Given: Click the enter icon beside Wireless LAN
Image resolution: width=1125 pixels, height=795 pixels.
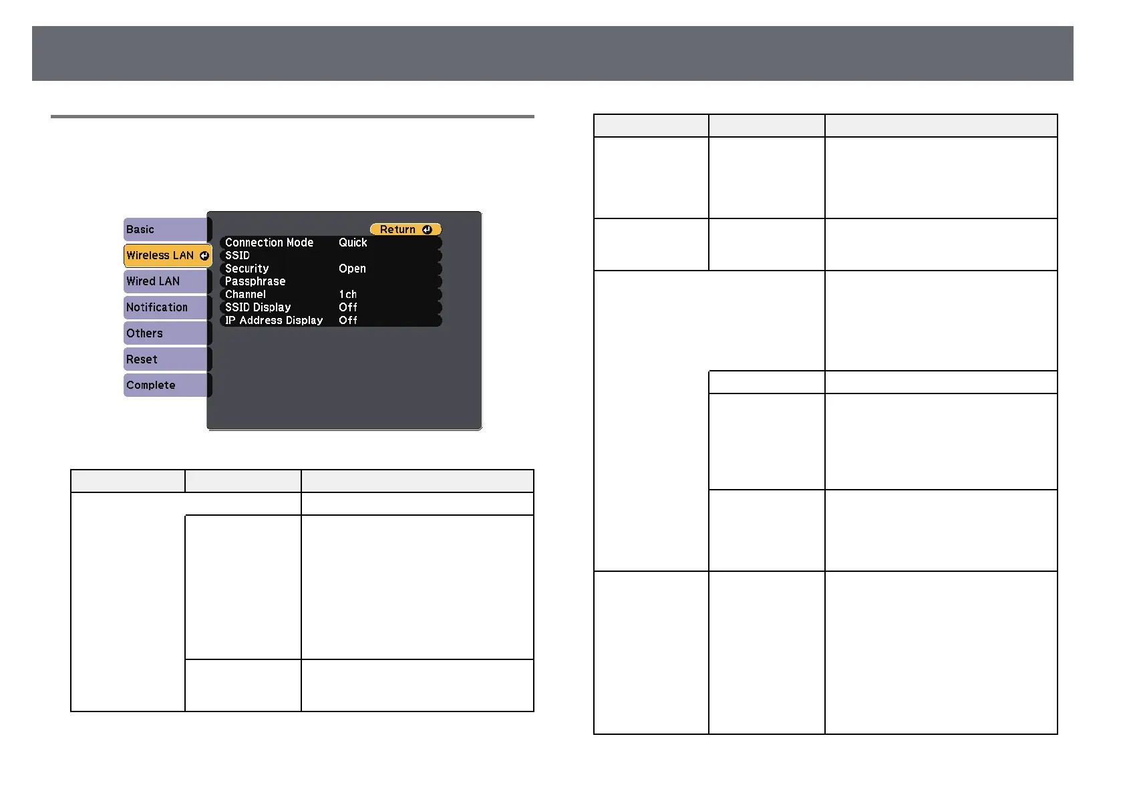Looking at the screenshot, I should [x=204, y=255].
